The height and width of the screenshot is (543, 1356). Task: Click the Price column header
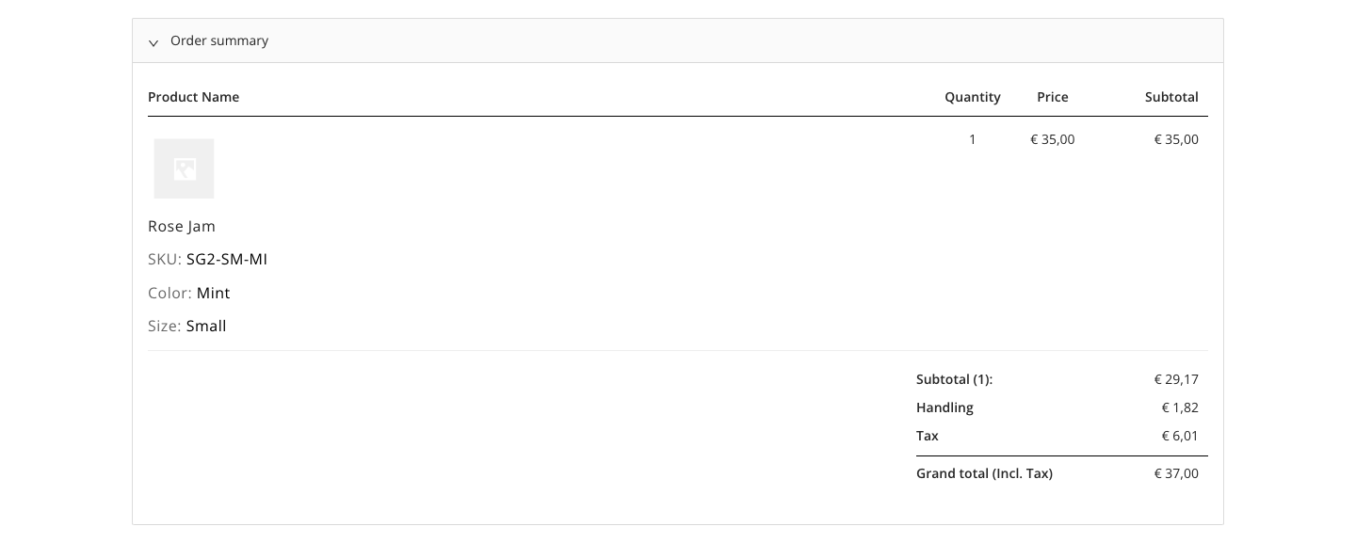click(1053, 97)
